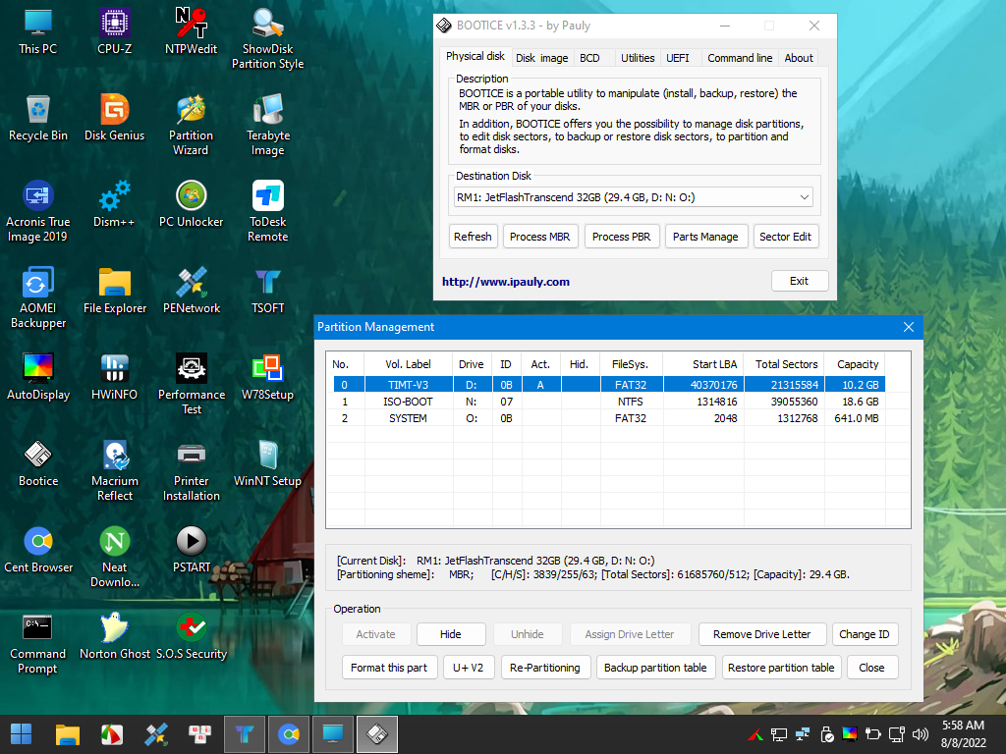Launch Performance Test icon
The height and width of the screenshot is (754, 1006).
192,385
